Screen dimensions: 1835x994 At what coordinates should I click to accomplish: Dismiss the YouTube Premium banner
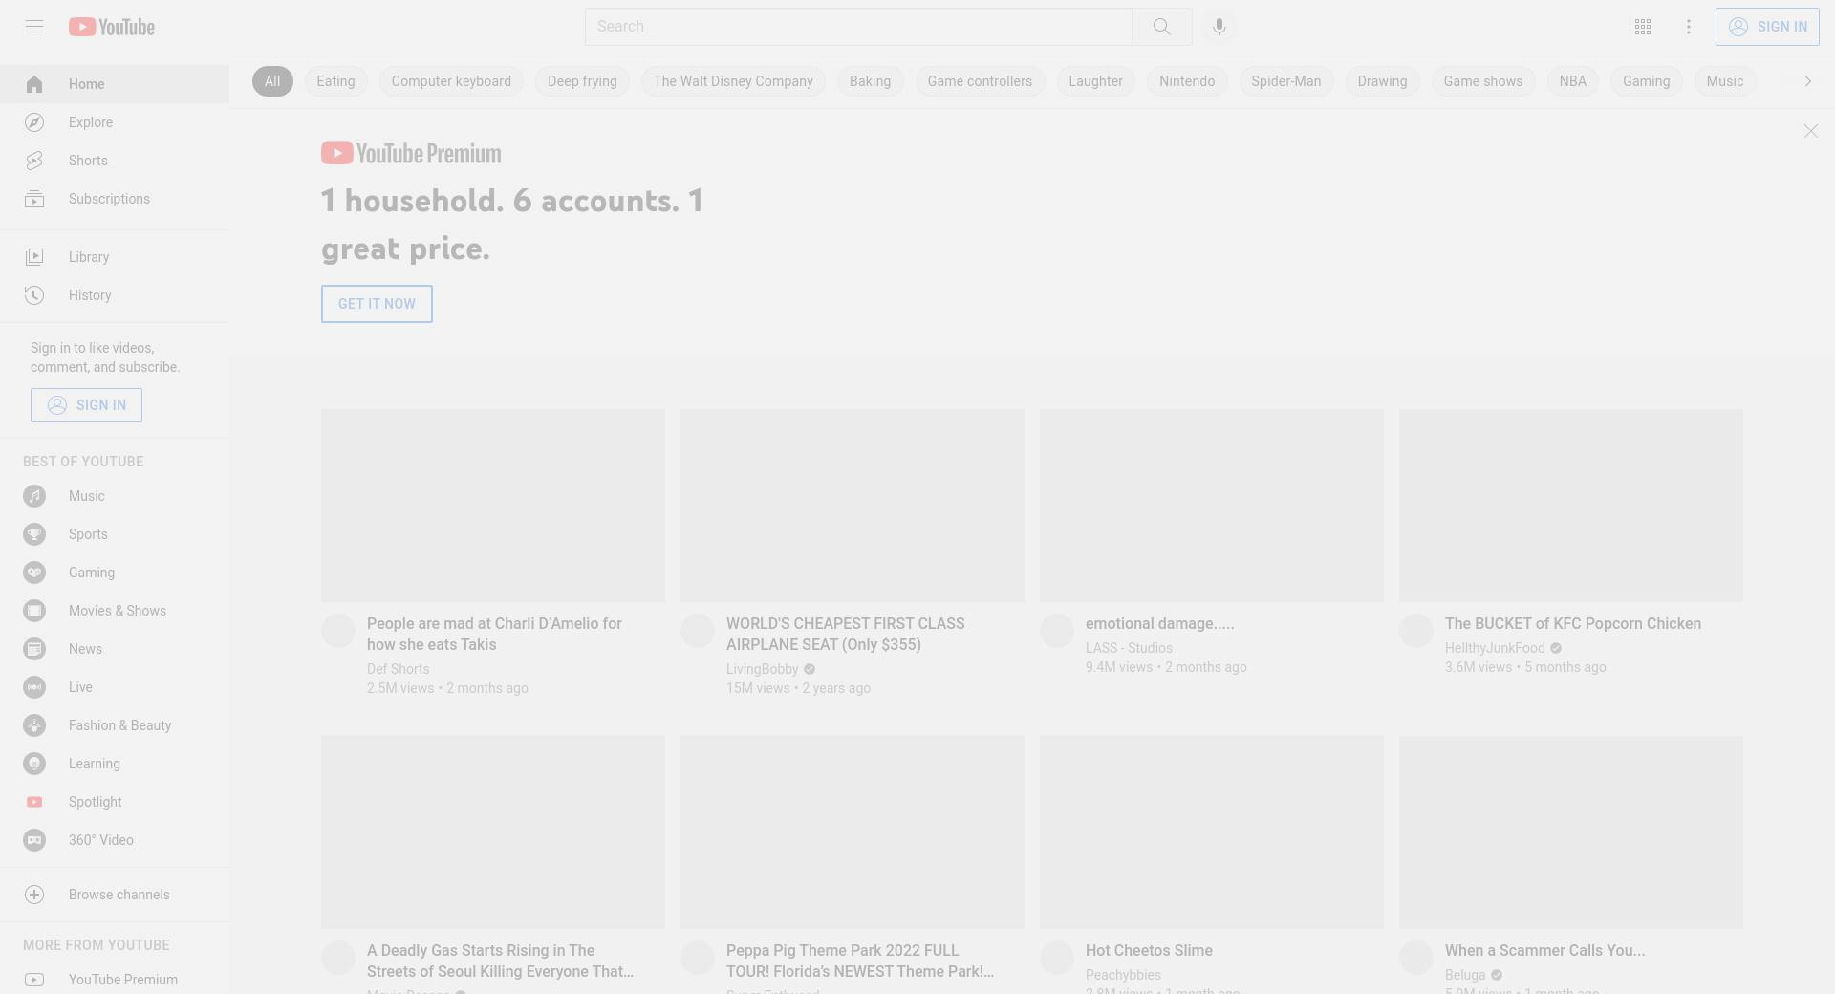1810,131
